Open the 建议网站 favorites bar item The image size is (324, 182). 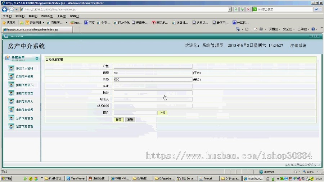click(x=35, y=23)
